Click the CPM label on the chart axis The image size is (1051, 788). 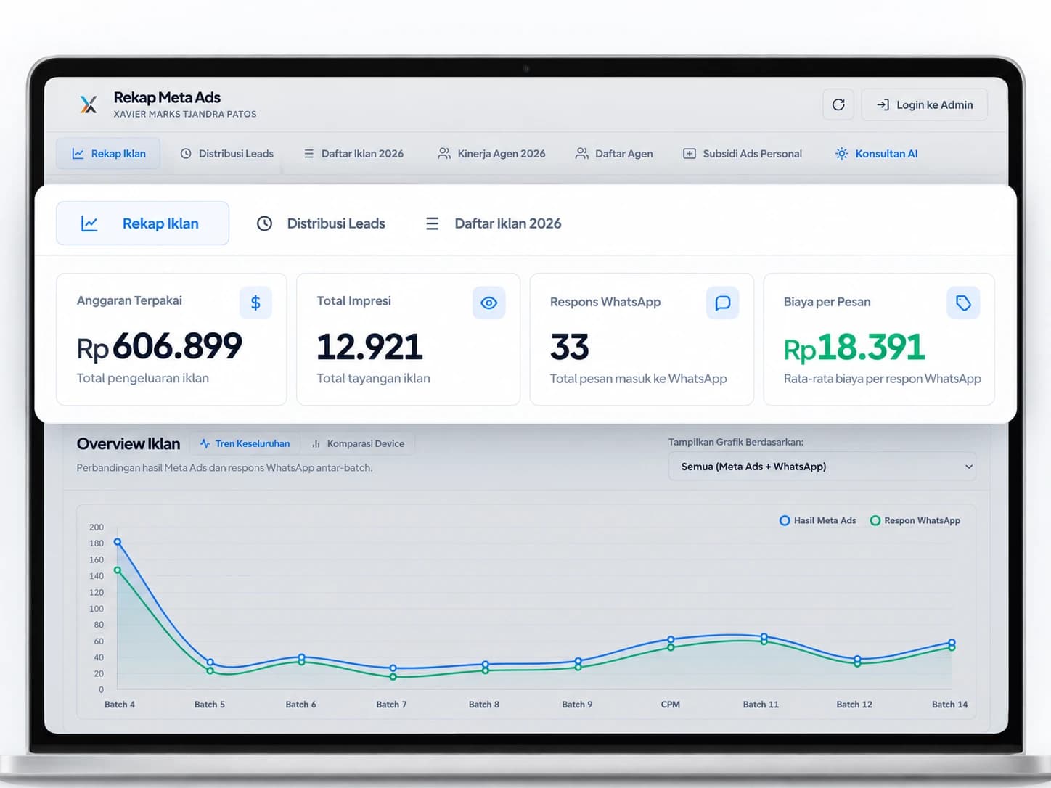point(671,705)
